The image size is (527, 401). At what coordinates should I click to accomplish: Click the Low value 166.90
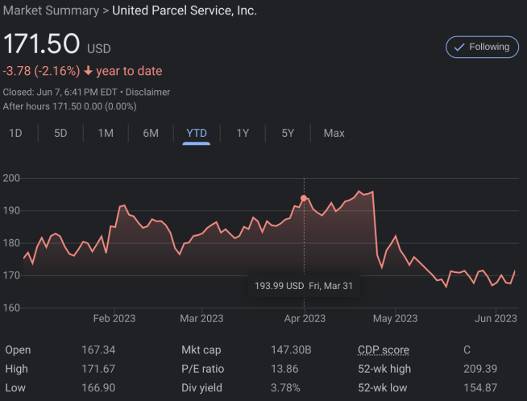98,388
